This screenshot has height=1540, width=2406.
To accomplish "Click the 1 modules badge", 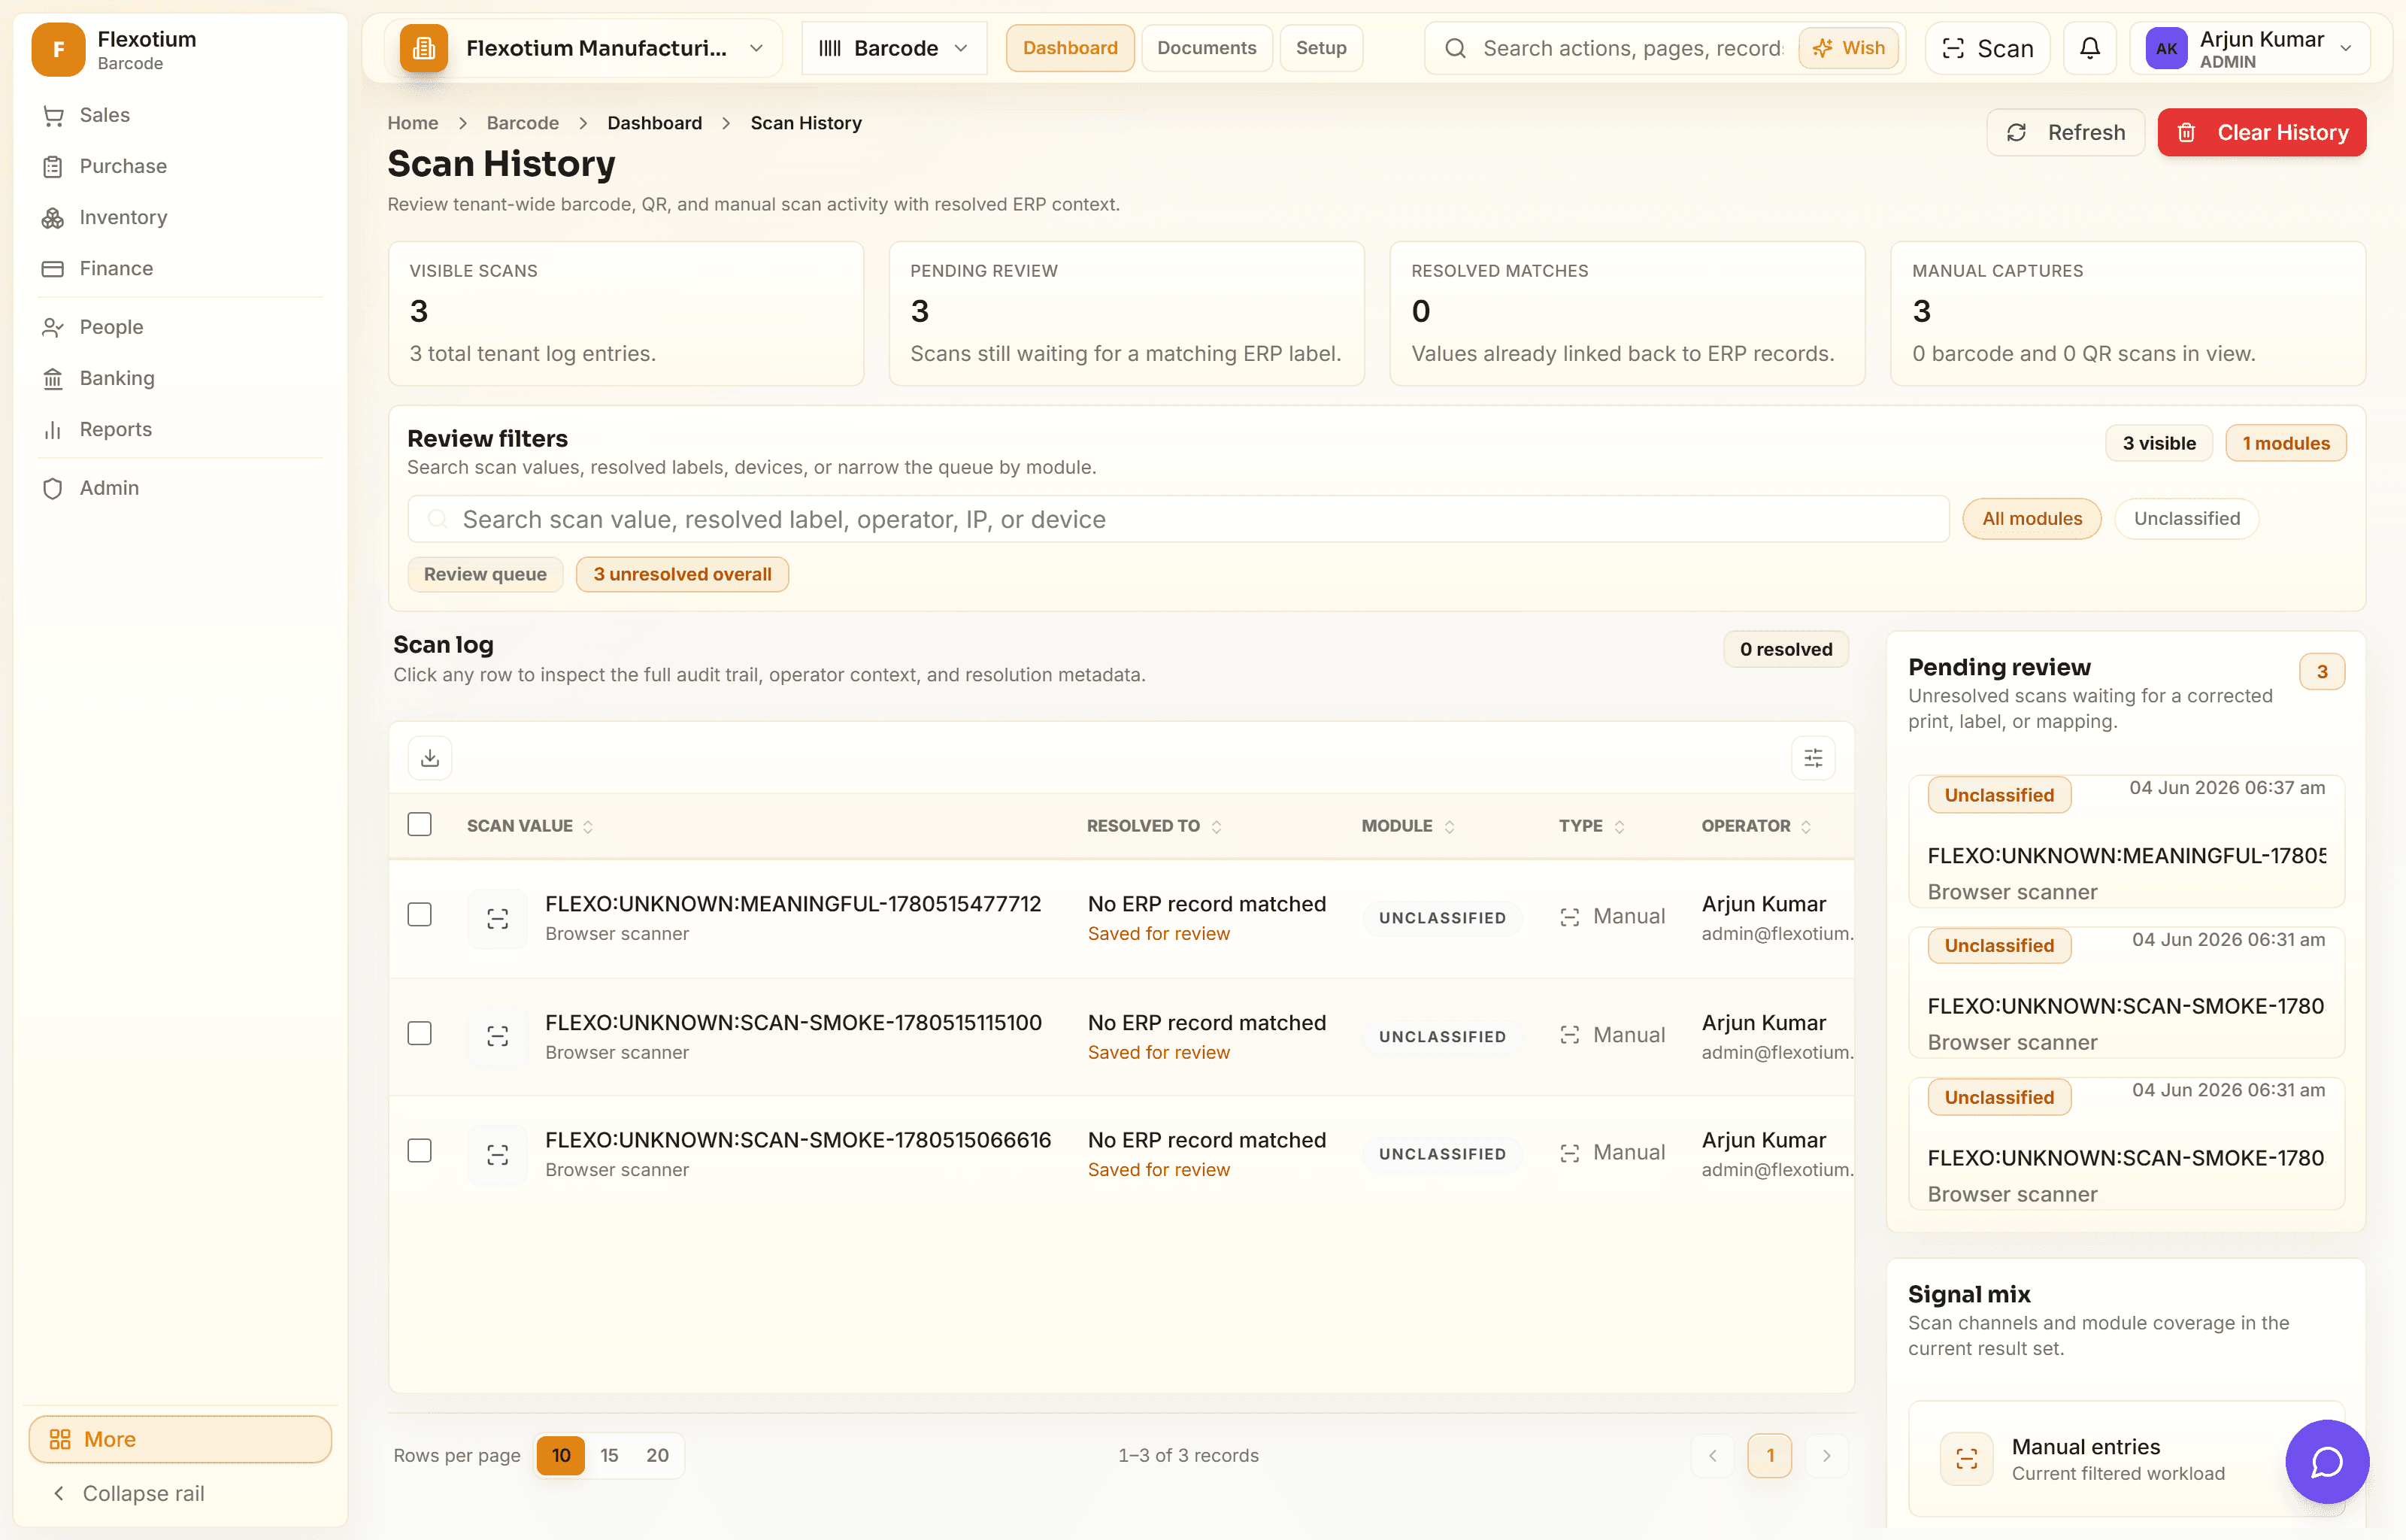I will click(2285, 443).
